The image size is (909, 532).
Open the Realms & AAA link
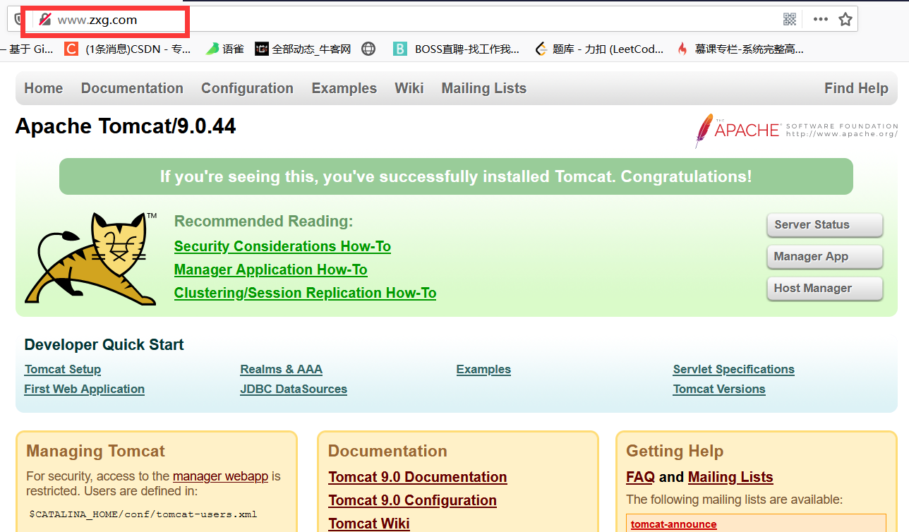(x=281, y=369)
